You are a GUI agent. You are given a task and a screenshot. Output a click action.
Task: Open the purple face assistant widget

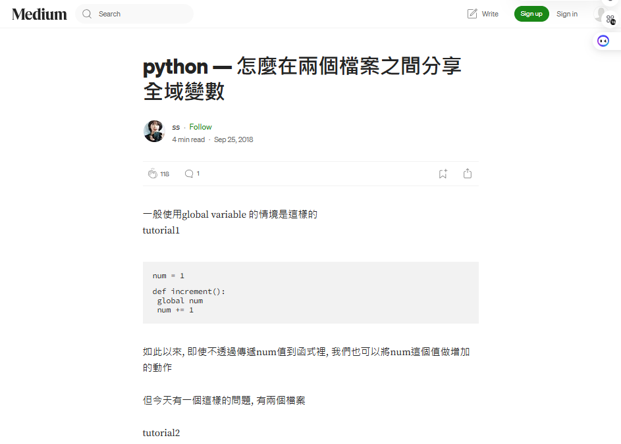603,41
